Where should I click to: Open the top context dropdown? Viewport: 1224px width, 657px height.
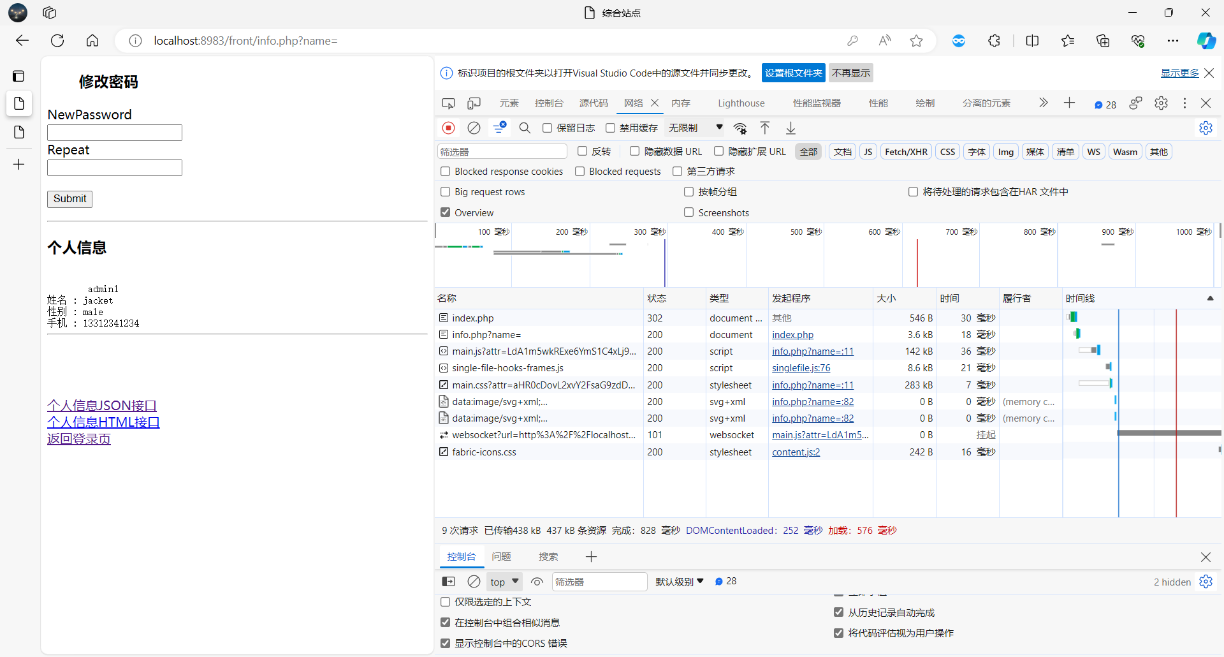coord(504,581)
